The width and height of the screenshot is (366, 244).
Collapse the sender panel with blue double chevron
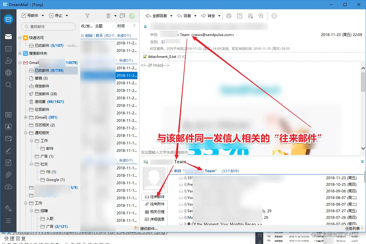(x=362, y=161)
